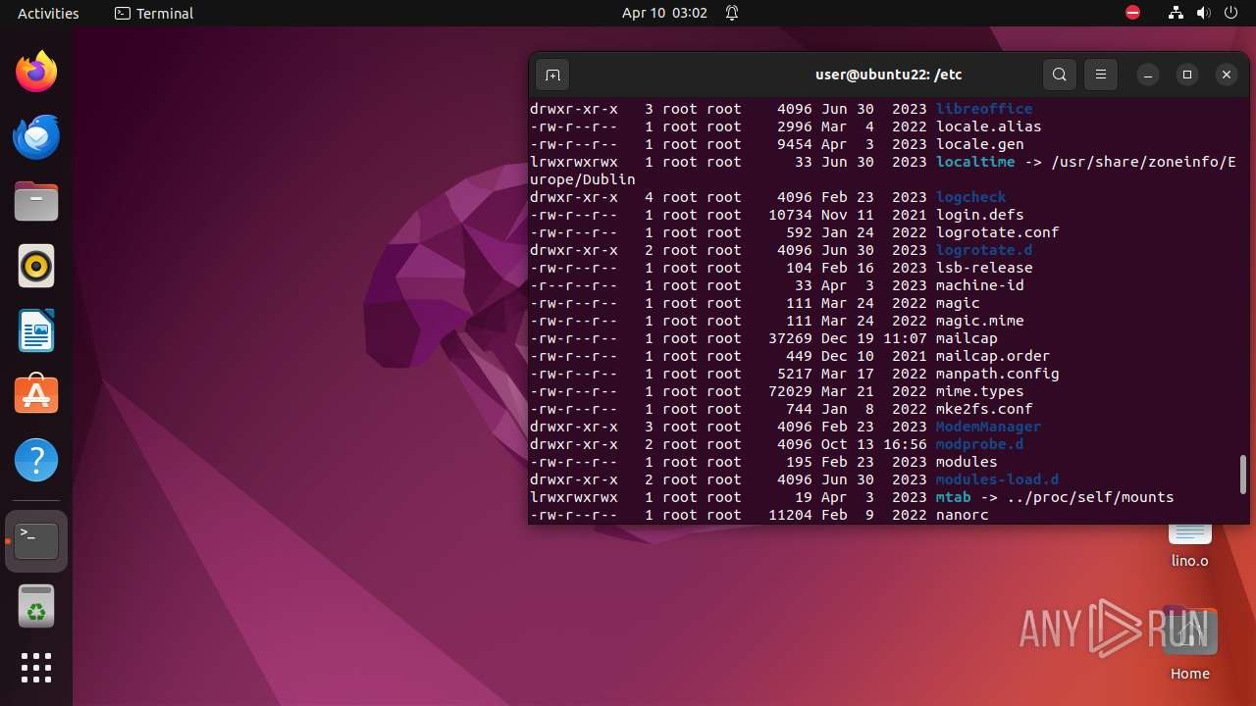Click the login.defs filename

point(980,215)
